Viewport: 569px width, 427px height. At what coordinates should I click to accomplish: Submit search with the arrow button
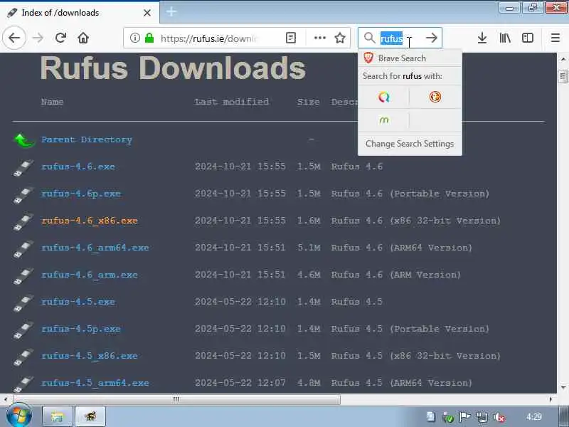[431, 38]
